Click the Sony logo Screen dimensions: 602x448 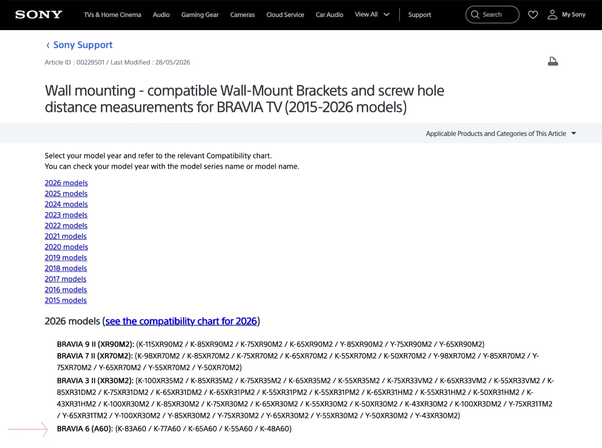tap(39, 15)
